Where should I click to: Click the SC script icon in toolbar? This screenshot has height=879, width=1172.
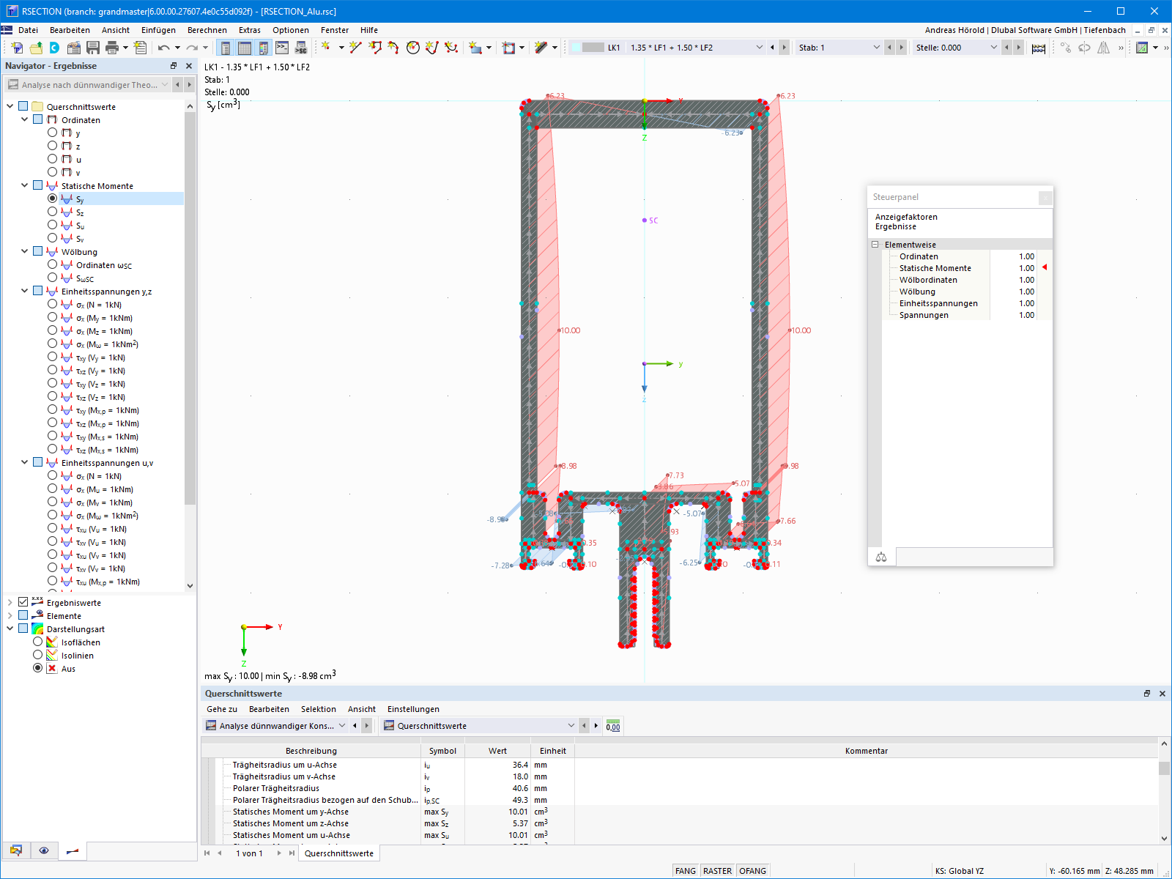pos(301,48)
